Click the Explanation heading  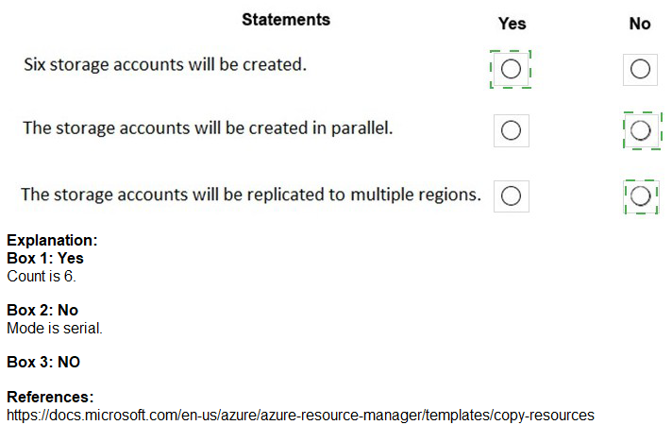(52, 241)
